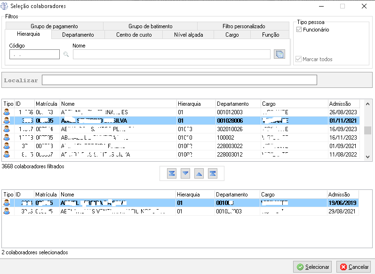
Task: Sort upper list by Admissão column header
Action: click(343, 103)
